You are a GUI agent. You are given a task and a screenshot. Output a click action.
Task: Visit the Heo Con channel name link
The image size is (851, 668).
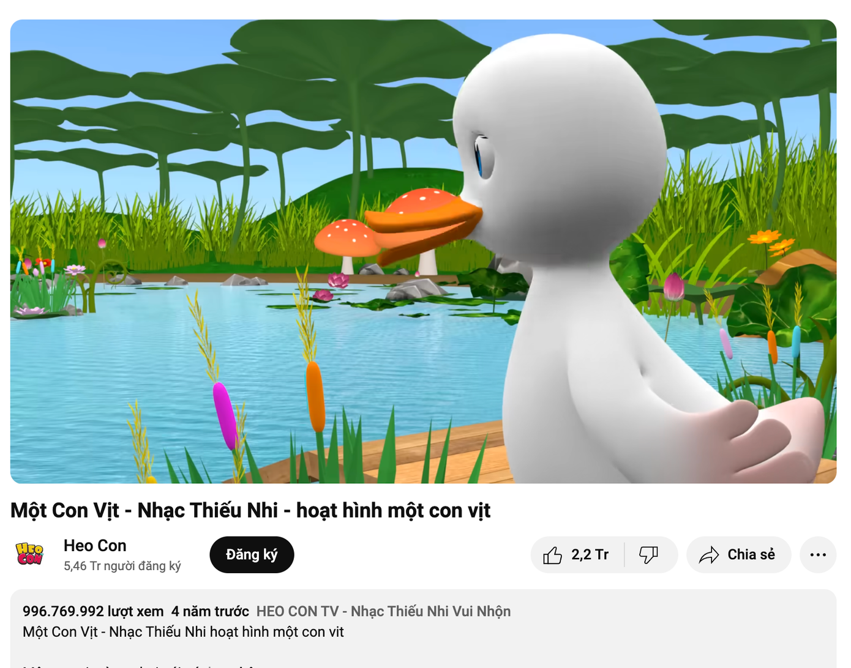click(x=95, y=546)
